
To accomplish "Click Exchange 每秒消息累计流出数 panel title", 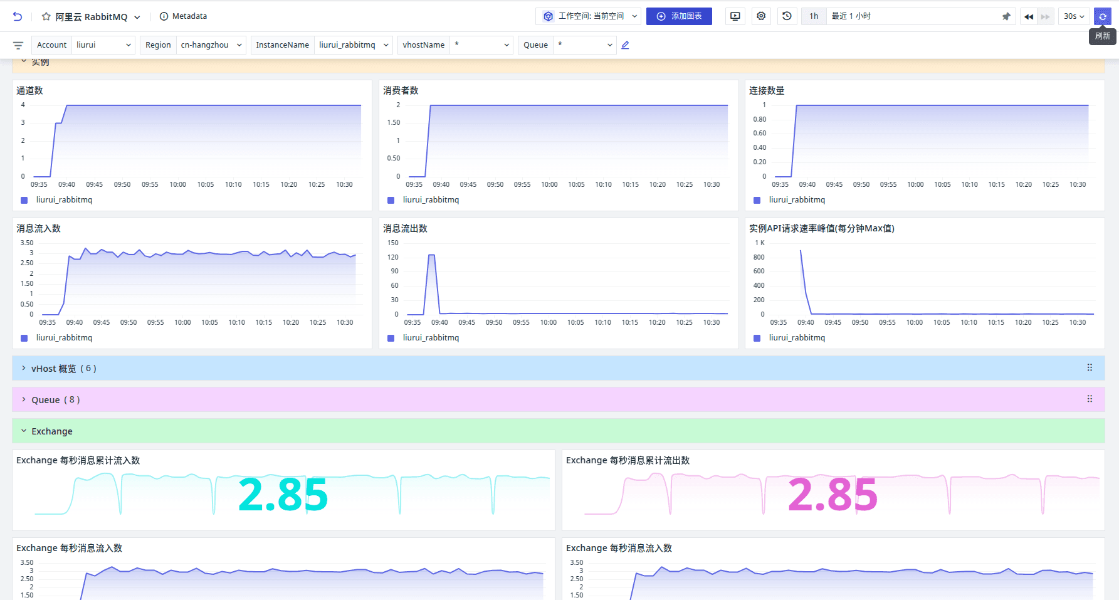I will 628,460.
